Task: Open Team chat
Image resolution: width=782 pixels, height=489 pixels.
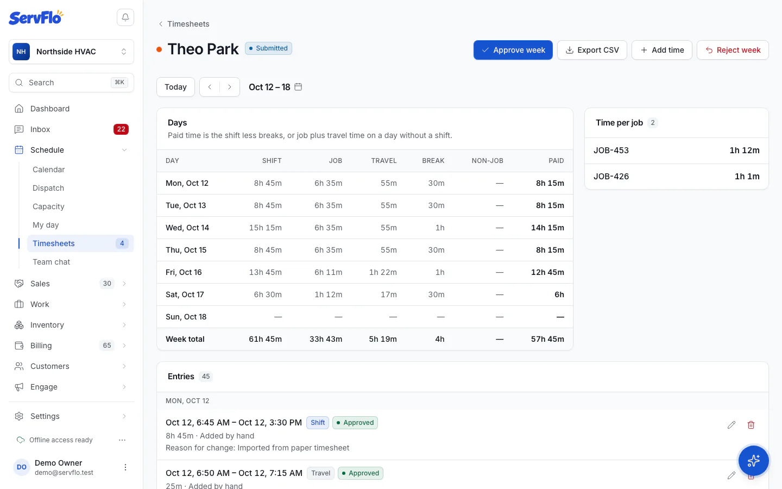Action: 80,262
